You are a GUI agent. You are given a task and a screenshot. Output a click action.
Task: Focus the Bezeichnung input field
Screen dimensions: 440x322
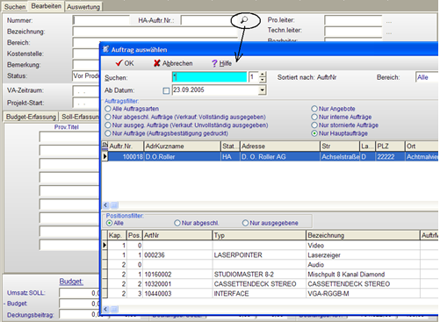(x=155, y=32)
